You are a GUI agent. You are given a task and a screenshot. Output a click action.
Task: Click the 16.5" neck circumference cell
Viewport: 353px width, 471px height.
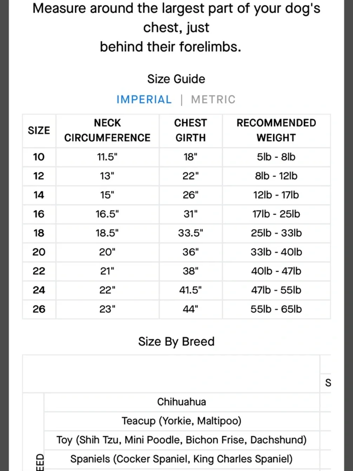click(107, 214)
